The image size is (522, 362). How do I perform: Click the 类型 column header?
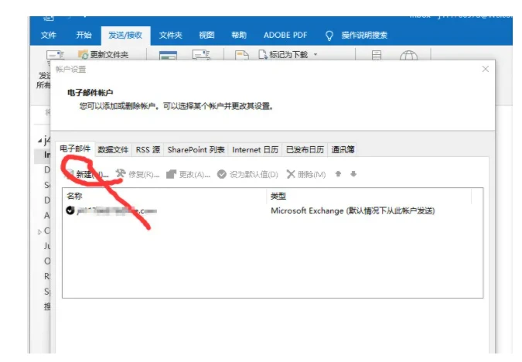point(369,196)
